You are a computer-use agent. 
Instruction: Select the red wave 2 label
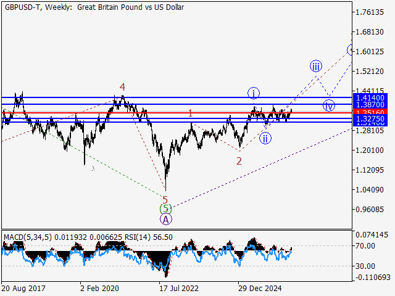point(239,161)
